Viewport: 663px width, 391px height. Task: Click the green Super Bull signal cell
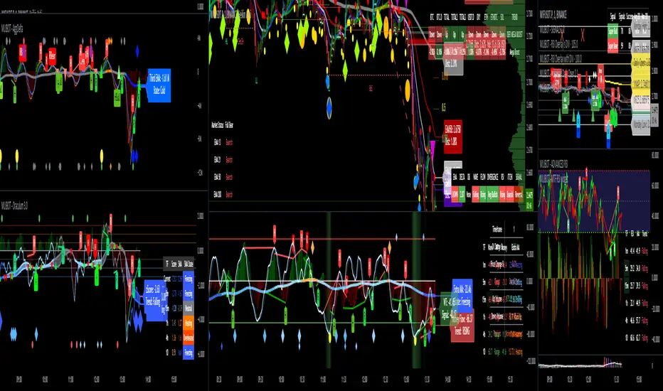612,31
